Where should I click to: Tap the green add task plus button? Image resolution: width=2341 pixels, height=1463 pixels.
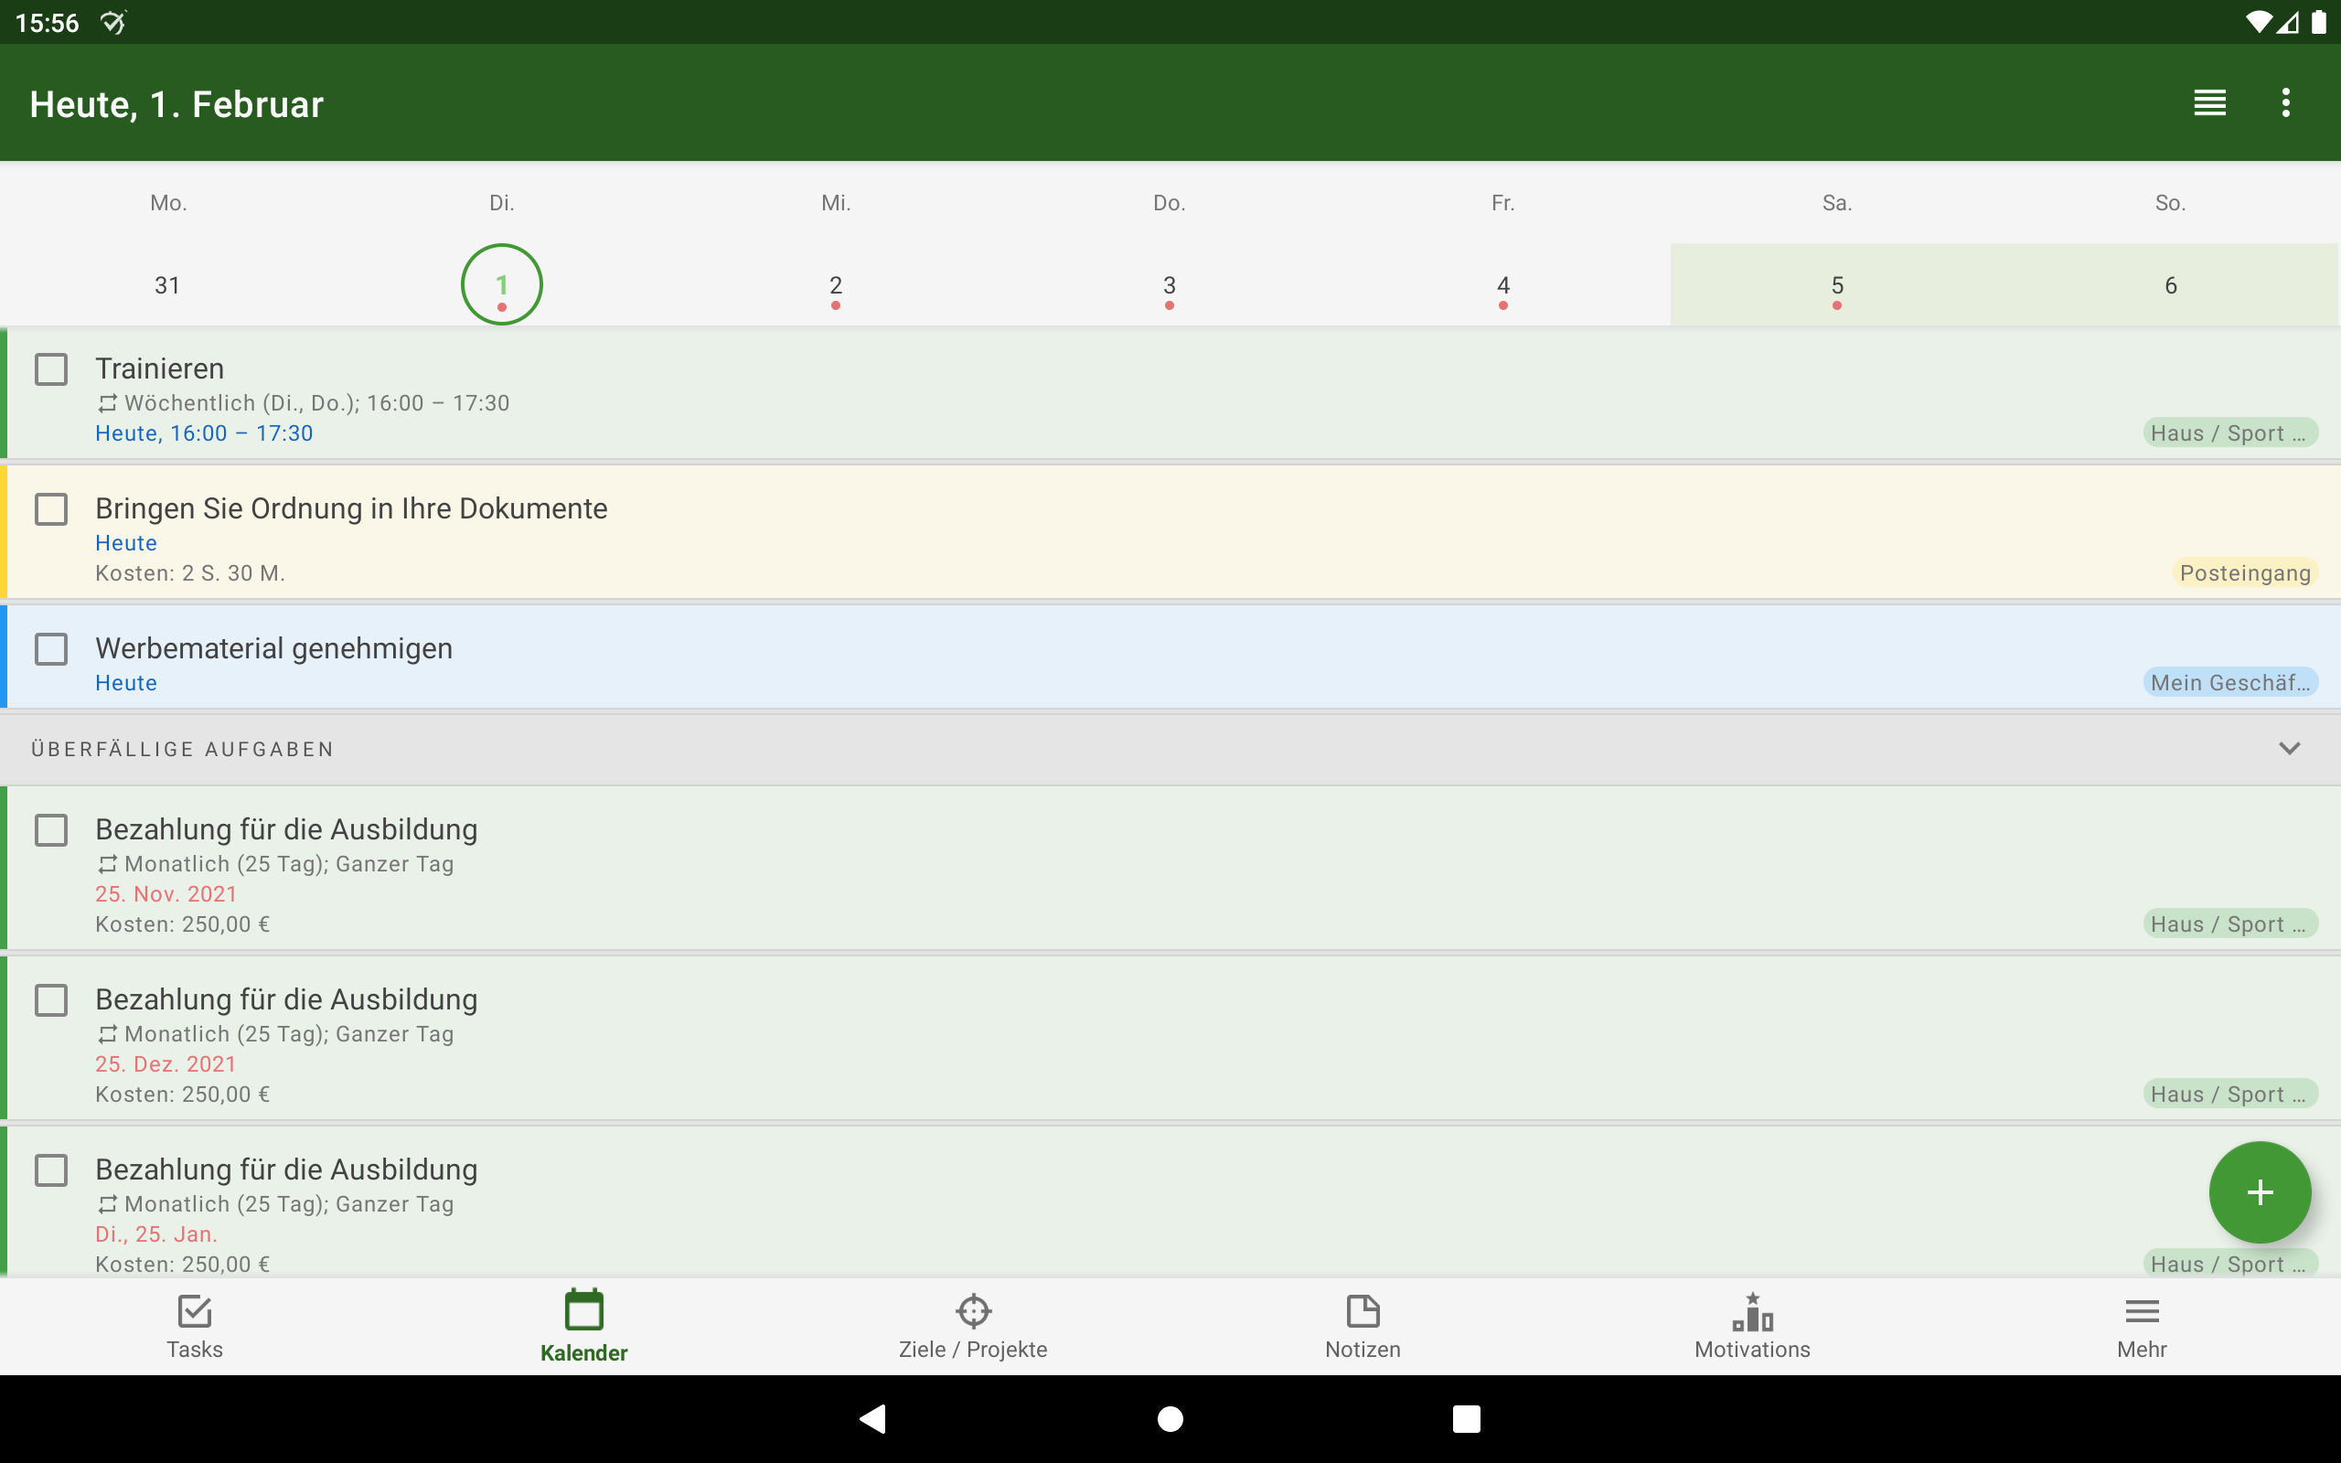tap(2260, 1192)
